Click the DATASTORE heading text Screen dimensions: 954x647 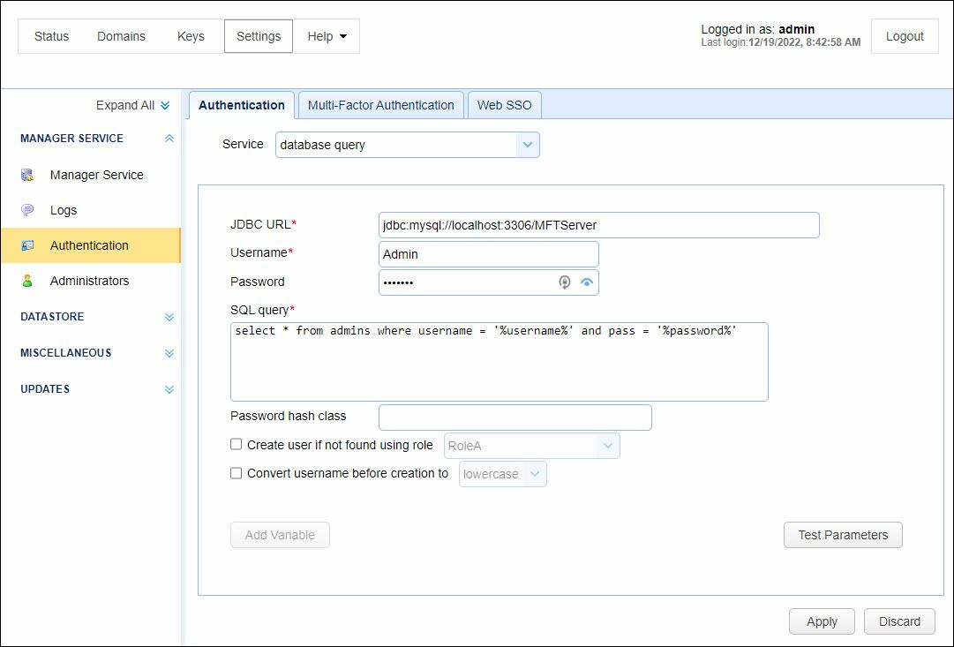[52, 317]
